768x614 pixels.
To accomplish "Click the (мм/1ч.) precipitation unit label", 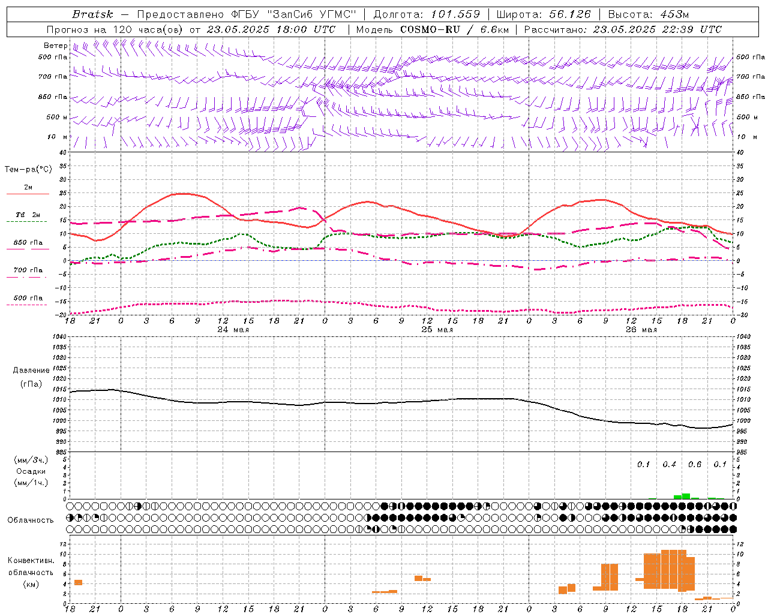I will click(31, 483).
